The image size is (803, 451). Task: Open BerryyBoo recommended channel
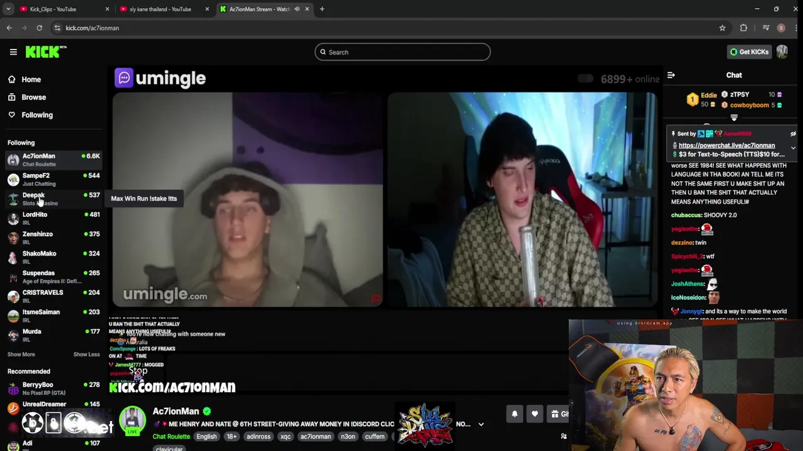[x=53, y=388]
